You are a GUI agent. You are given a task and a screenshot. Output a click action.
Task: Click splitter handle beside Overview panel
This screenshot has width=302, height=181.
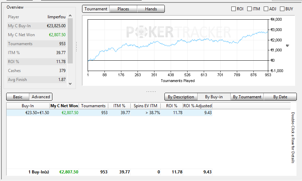coord(77,47)
